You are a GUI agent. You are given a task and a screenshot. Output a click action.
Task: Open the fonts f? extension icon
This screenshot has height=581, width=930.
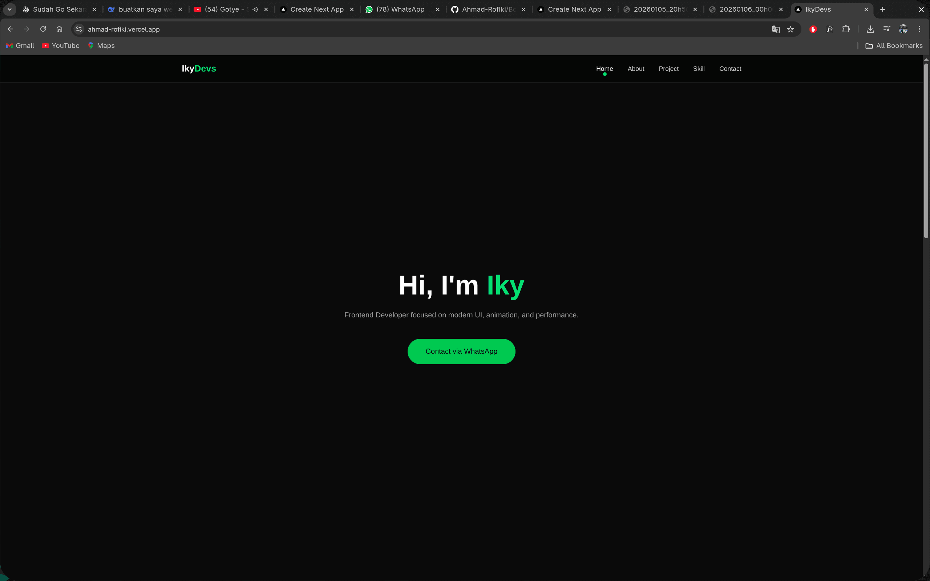830,29
